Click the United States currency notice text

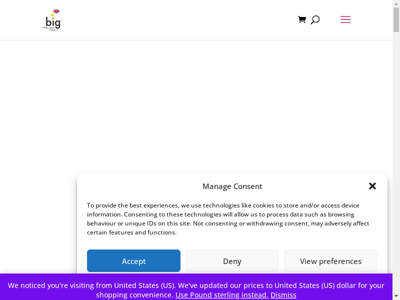[x=196, y=285]
